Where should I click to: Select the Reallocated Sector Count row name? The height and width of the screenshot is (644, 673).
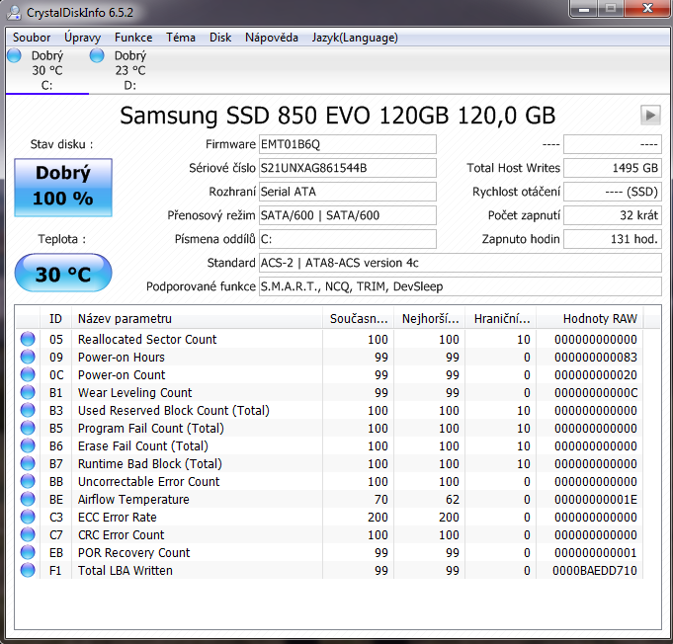pos(147,340)
